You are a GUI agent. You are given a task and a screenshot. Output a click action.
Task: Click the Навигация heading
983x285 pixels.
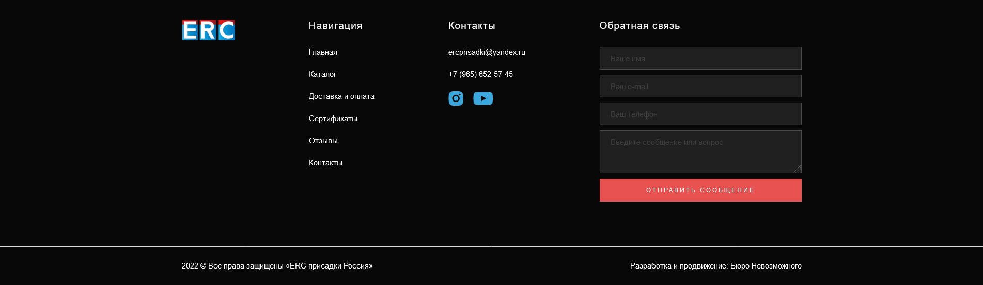(335, 26)
